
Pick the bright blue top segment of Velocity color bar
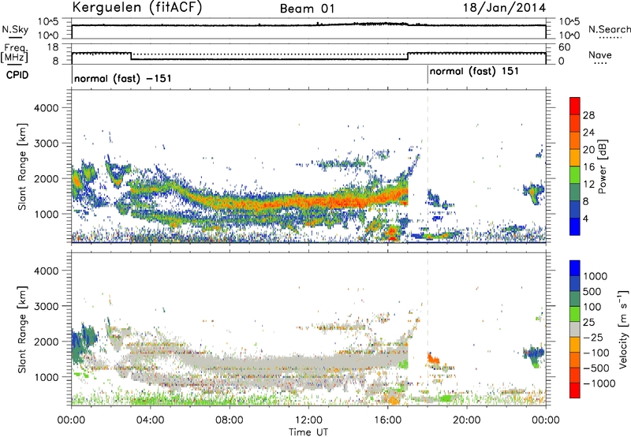pos(575,268)
